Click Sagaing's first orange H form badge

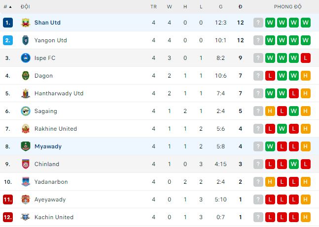270,111
